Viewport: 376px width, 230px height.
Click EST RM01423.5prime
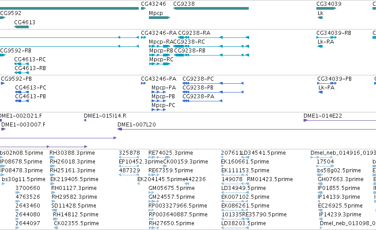pos(270,180)
